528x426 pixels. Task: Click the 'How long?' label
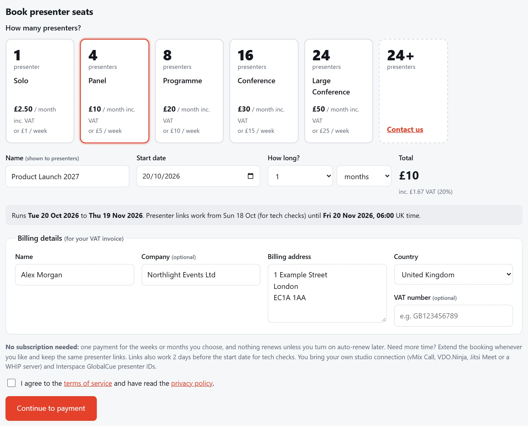point(283,158)
